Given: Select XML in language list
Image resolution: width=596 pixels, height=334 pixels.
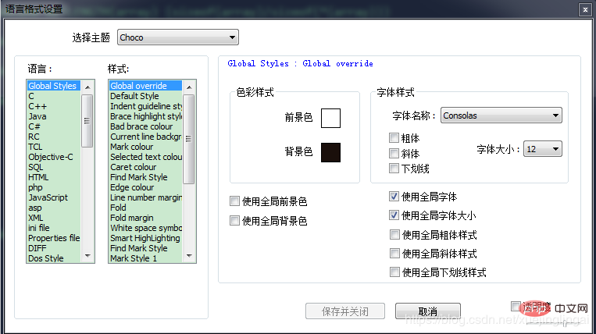Looking at the screenshot, I should point(54,218).
